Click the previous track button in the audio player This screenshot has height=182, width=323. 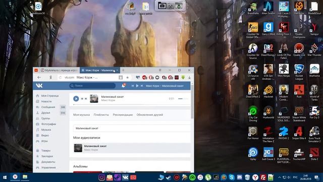click(82, 99)
